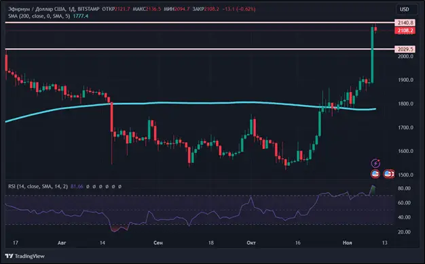Click the 20.00 RSI axis label

coord(404,232)
